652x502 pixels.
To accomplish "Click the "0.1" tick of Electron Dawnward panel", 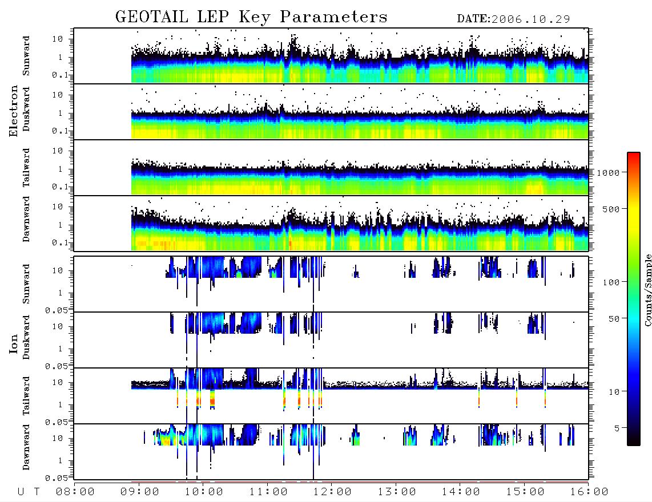I will click(x=61, y=242).
